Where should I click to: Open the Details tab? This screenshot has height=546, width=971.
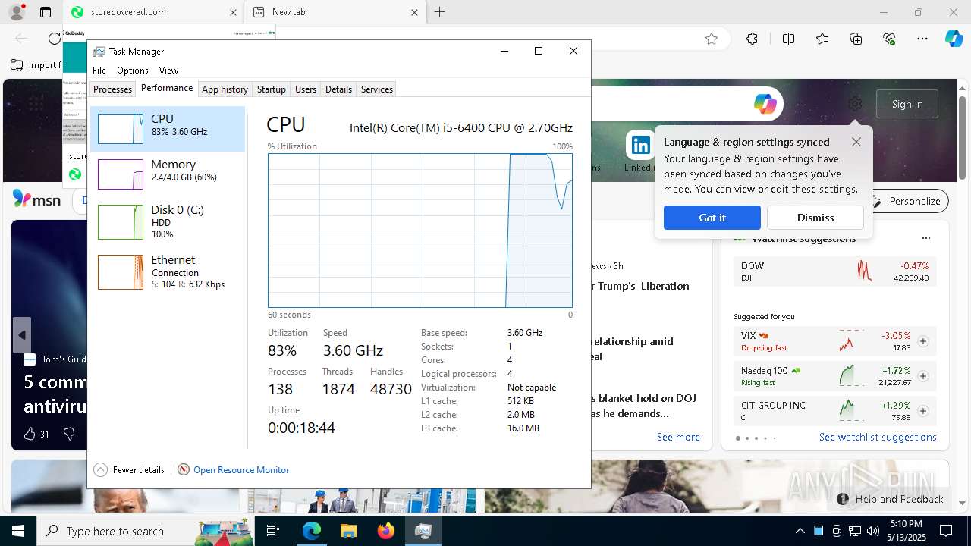(338, 89)
